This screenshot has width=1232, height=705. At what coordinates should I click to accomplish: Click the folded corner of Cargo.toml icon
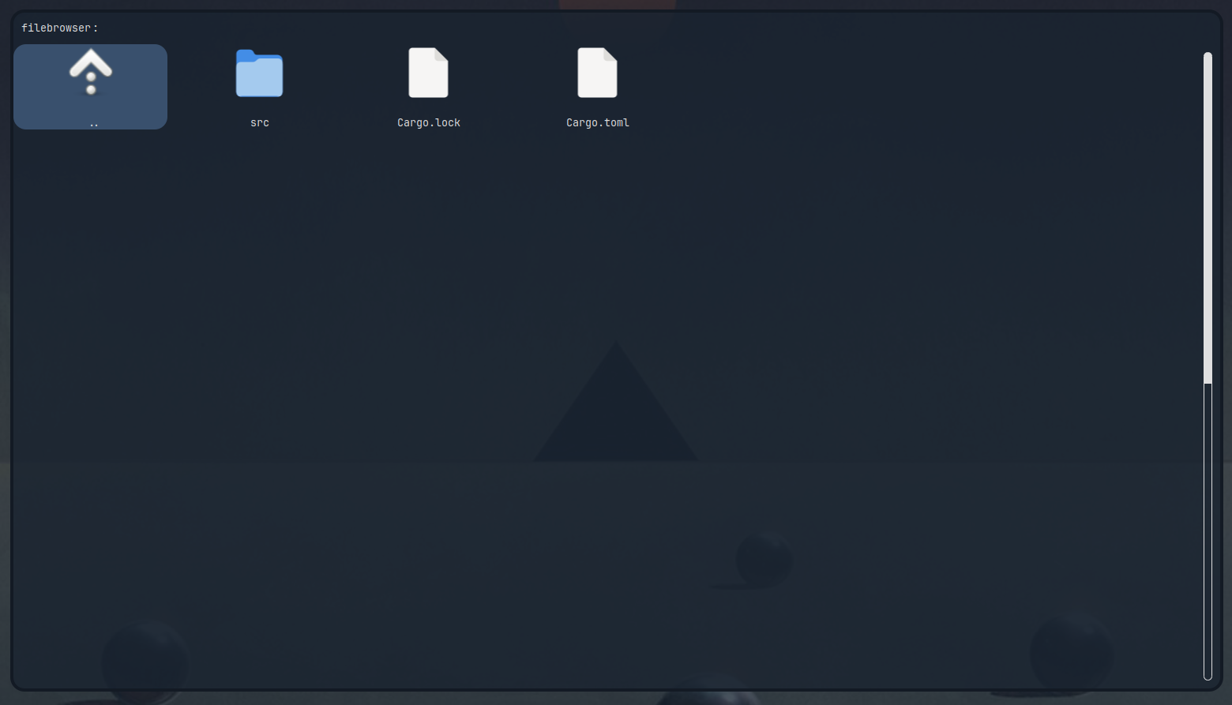610,54
